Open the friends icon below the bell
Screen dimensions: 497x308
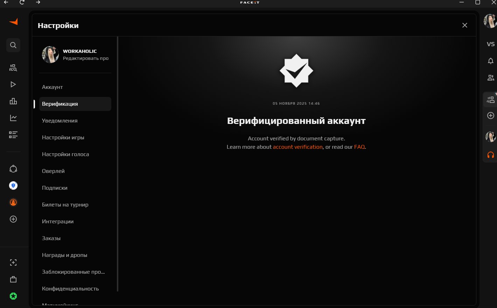pos(491,78)
